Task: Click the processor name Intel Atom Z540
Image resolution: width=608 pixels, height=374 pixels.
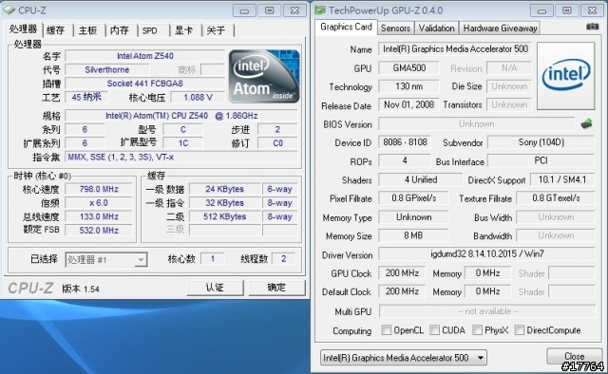Action: [145, 56]
